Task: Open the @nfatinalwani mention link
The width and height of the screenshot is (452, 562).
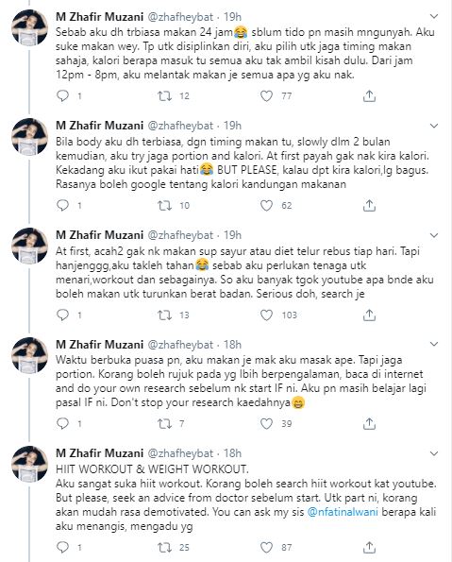Action: tap(343, 512)
